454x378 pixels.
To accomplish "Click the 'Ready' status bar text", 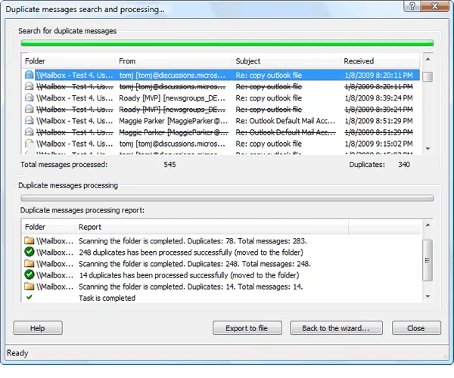I will tap(17, 353).
